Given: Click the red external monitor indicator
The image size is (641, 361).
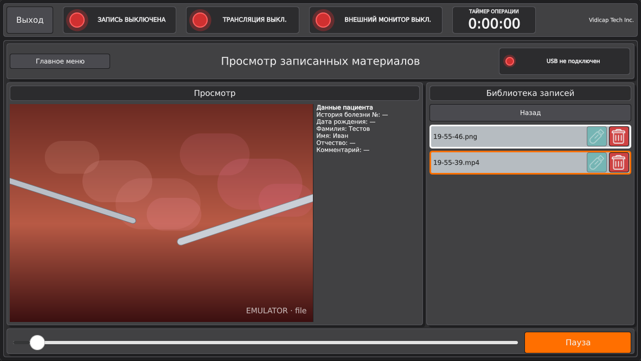Looking at the screenshot, I should pos(323,20).
